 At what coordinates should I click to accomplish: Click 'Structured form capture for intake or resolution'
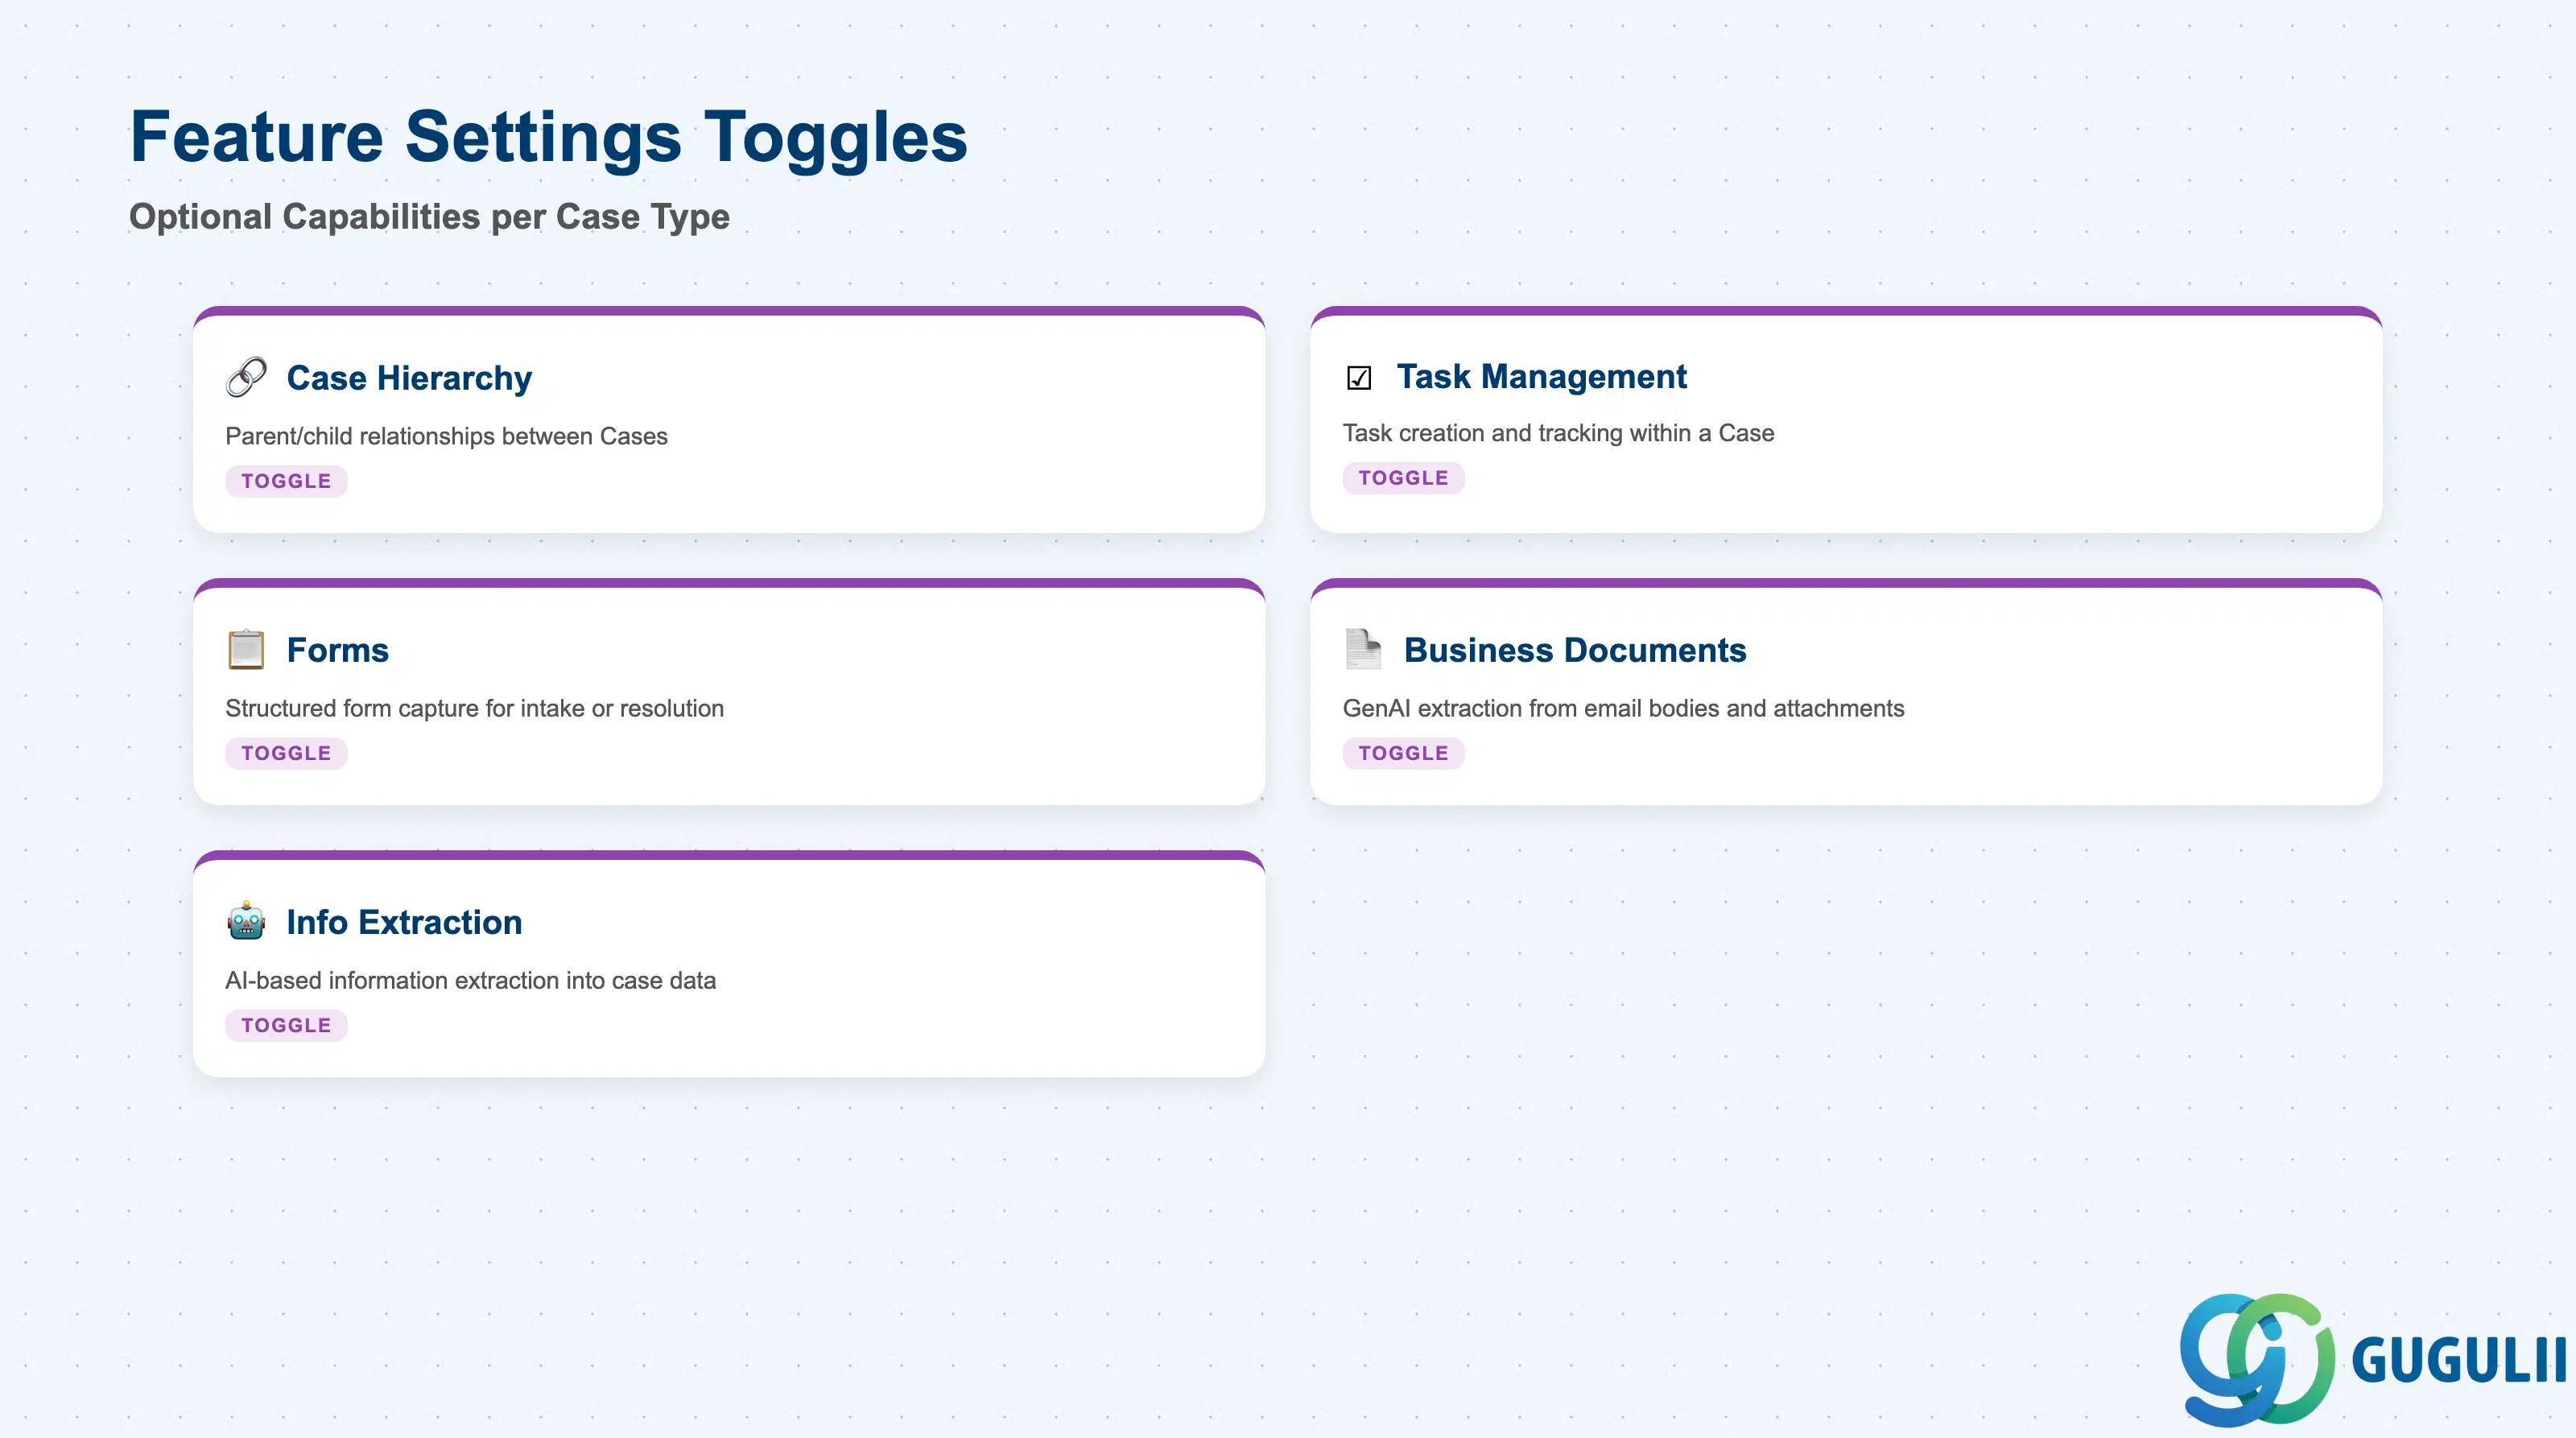(x=474, y=708)
